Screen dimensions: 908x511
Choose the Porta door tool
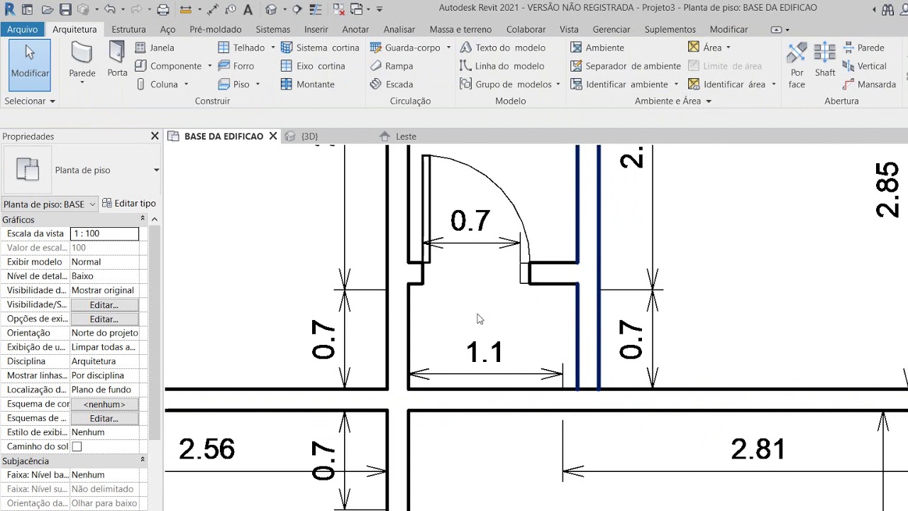pyautogui.click(x=117, y=60)
